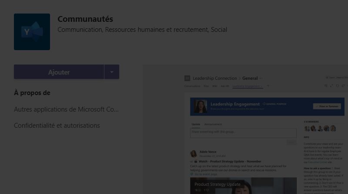
Task: Click Adele Vance's profile avatar
Action: (194, 153)
